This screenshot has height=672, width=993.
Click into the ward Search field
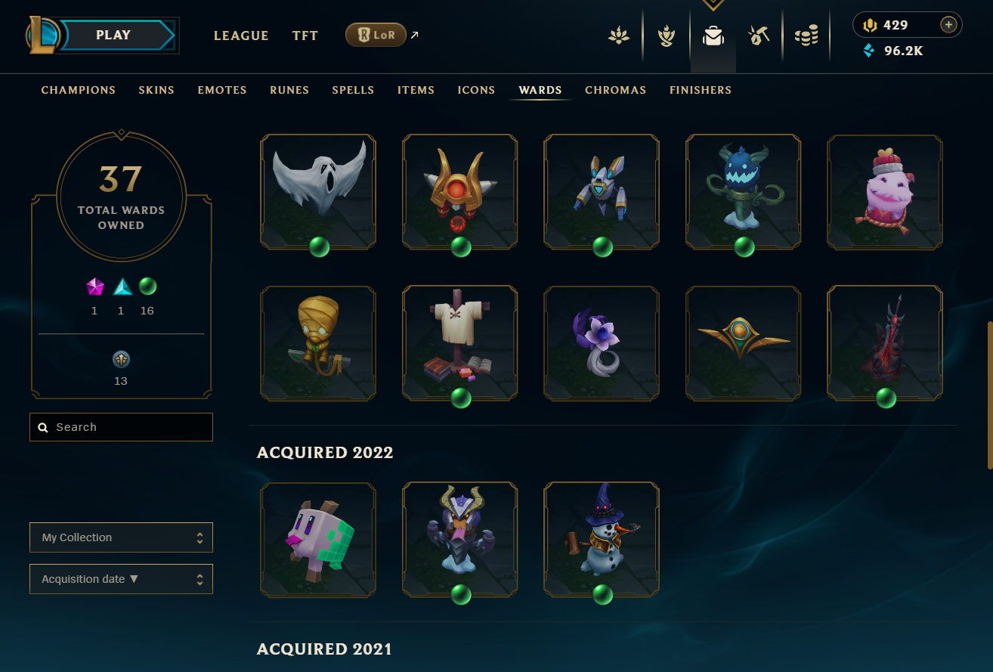pyautogui.click(x=121, y=427)
